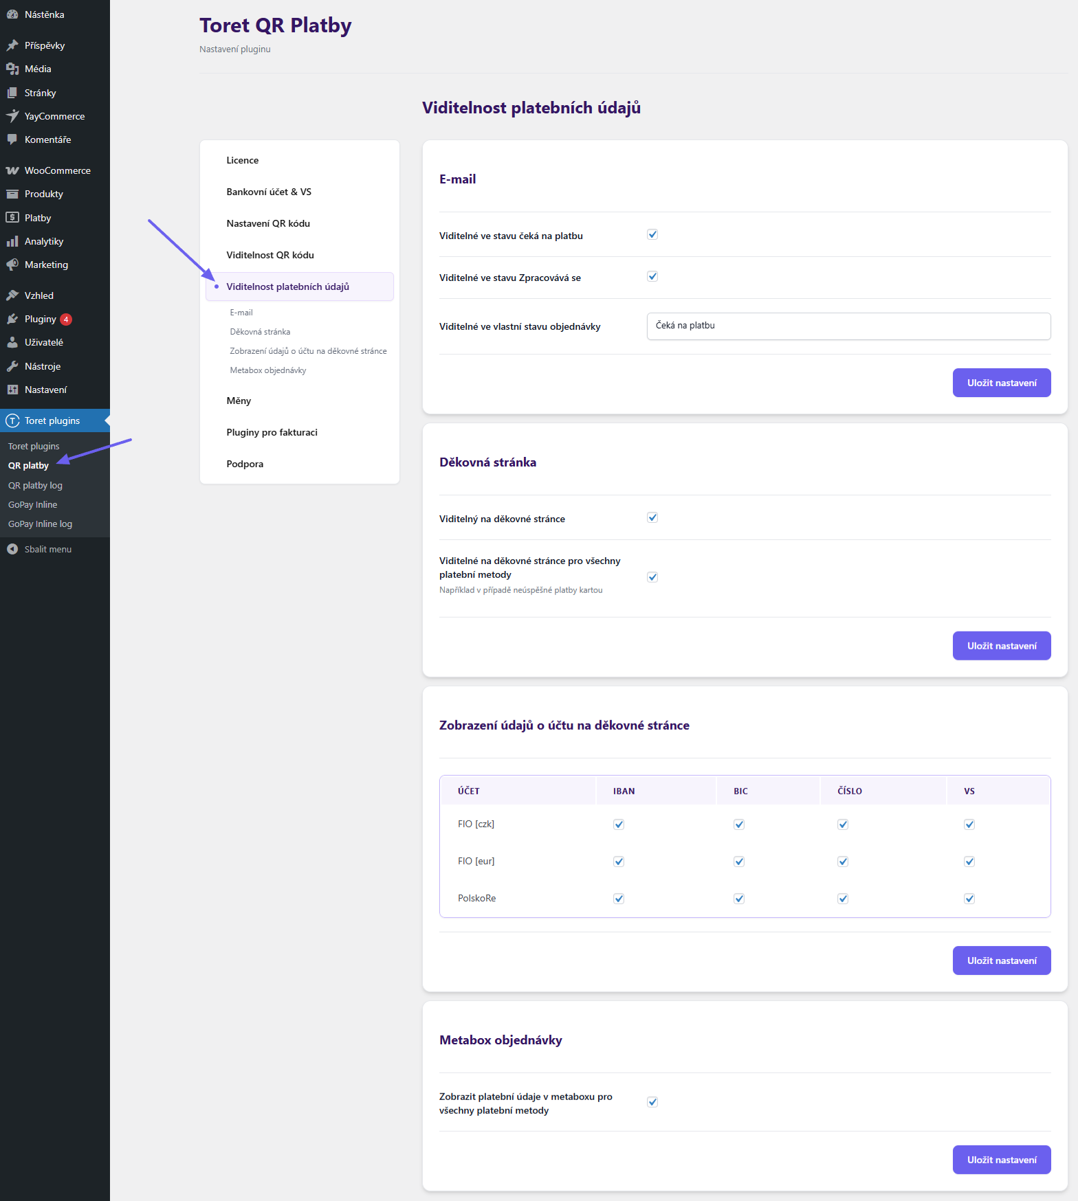1078x1201 pixels.
Task: Expand the Viditelnost QR kódu section
Action: [x=270, y=255]
